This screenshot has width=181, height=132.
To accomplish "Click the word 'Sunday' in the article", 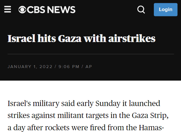I will click(108, 104).
